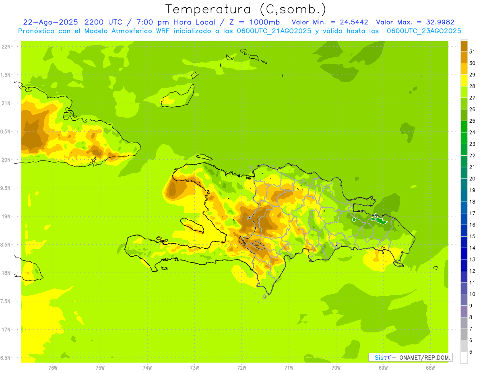Click the title 'Temperatura (C,somb.)'

click(246, 9)
